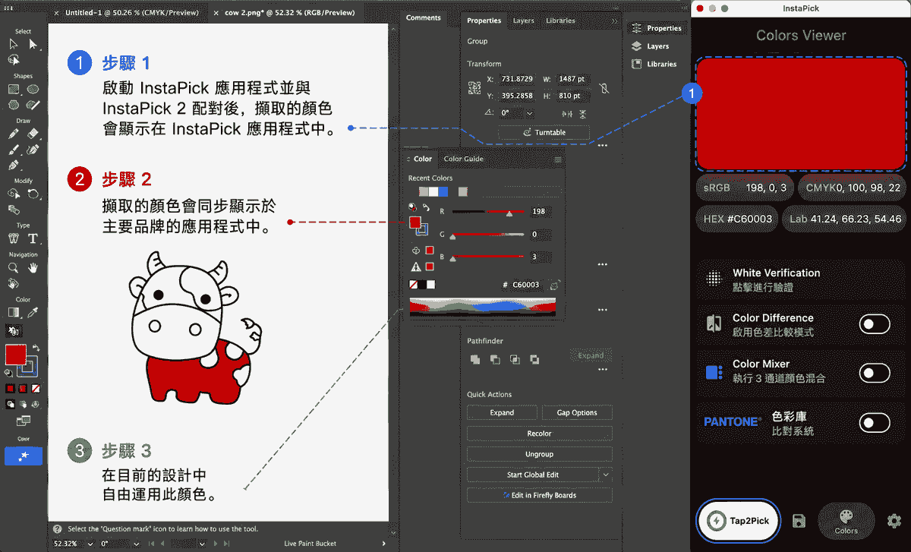Activate the Zoom magnifier tool
Screen dimensions: 911x552
[x=14, y=268]
